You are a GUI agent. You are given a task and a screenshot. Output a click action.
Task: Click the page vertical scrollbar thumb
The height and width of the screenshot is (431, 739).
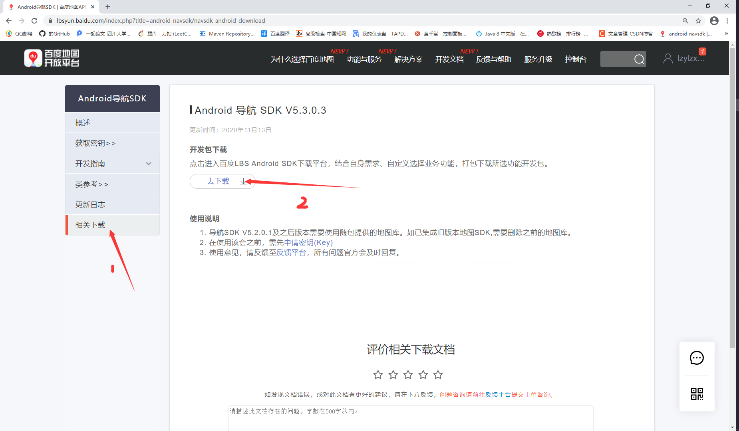click(x=732, y=198)
